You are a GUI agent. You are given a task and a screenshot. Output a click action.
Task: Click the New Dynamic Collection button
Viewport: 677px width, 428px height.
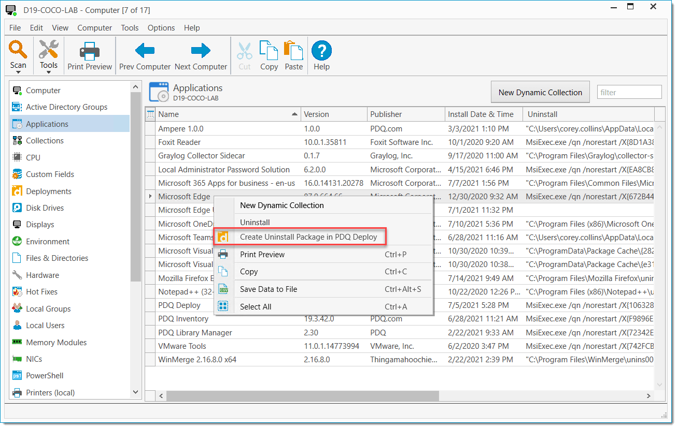click(540, 92)
